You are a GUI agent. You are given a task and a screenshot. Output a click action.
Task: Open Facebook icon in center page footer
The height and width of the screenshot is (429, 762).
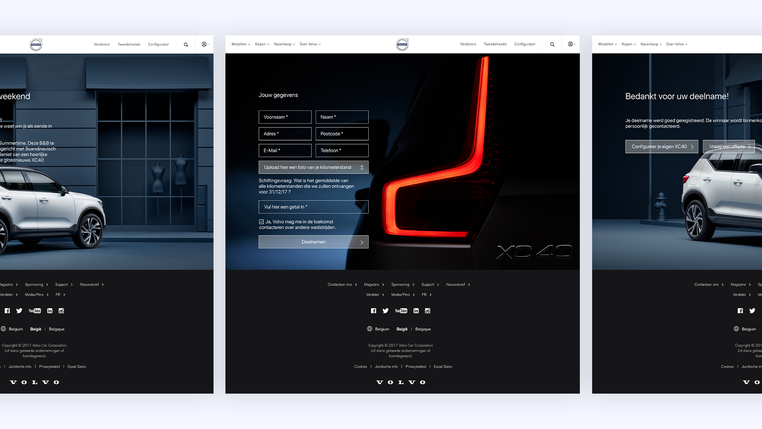pos(373,311)
